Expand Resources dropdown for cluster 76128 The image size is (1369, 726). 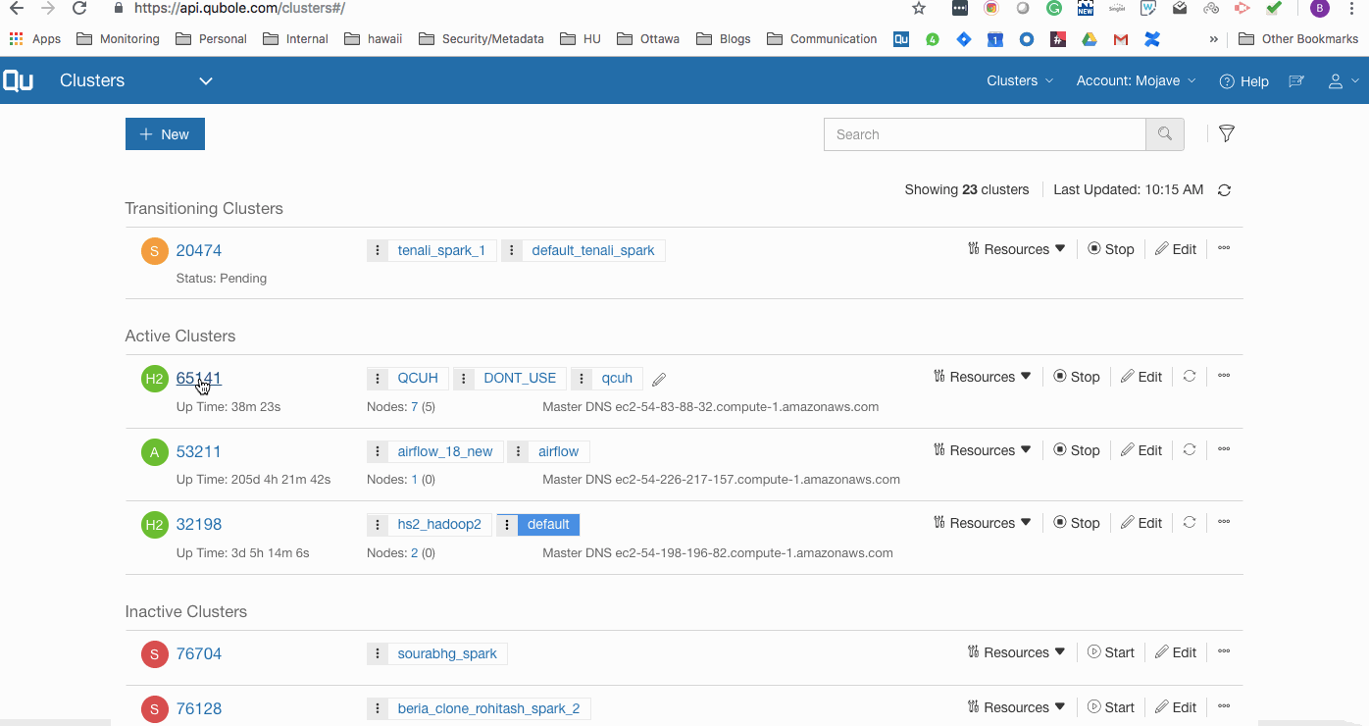[1016, 707]
